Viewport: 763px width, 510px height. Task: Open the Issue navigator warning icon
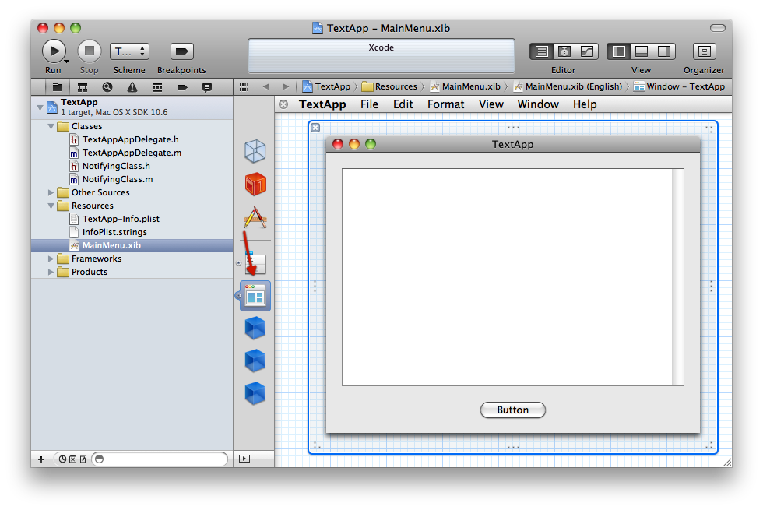click(x=132, y=87)
